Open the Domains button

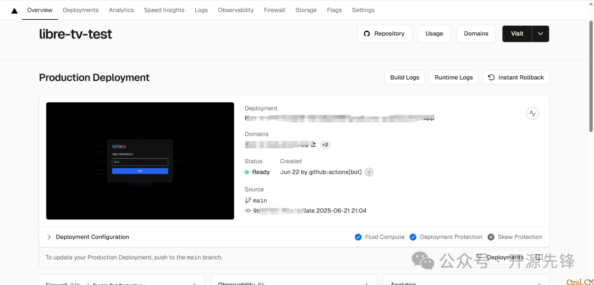pos(476,33)
